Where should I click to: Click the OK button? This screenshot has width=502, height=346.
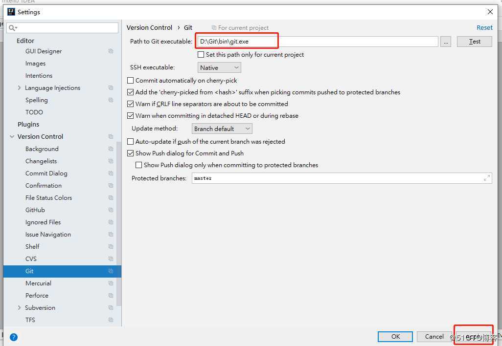(x=395, y=336)
